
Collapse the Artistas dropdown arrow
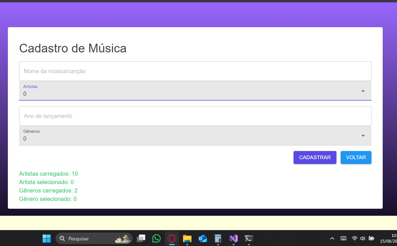[363, 91]
